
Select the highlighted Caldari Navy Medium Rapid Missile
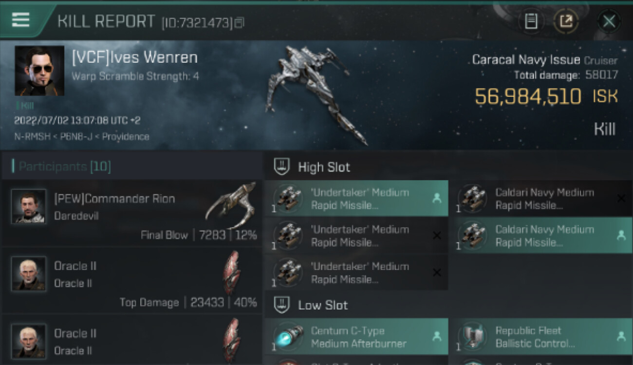point(541,236)
